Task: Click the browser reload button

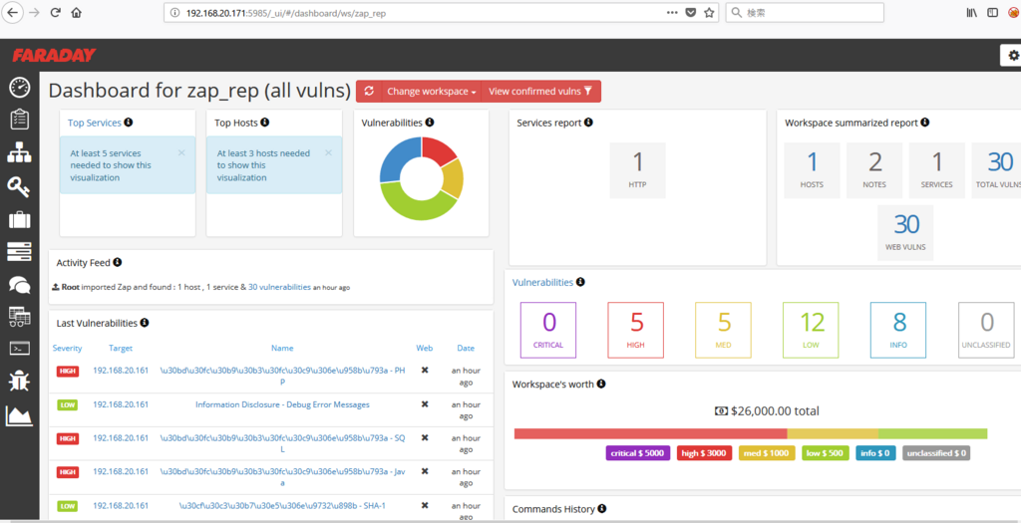Action: (56, 12)
